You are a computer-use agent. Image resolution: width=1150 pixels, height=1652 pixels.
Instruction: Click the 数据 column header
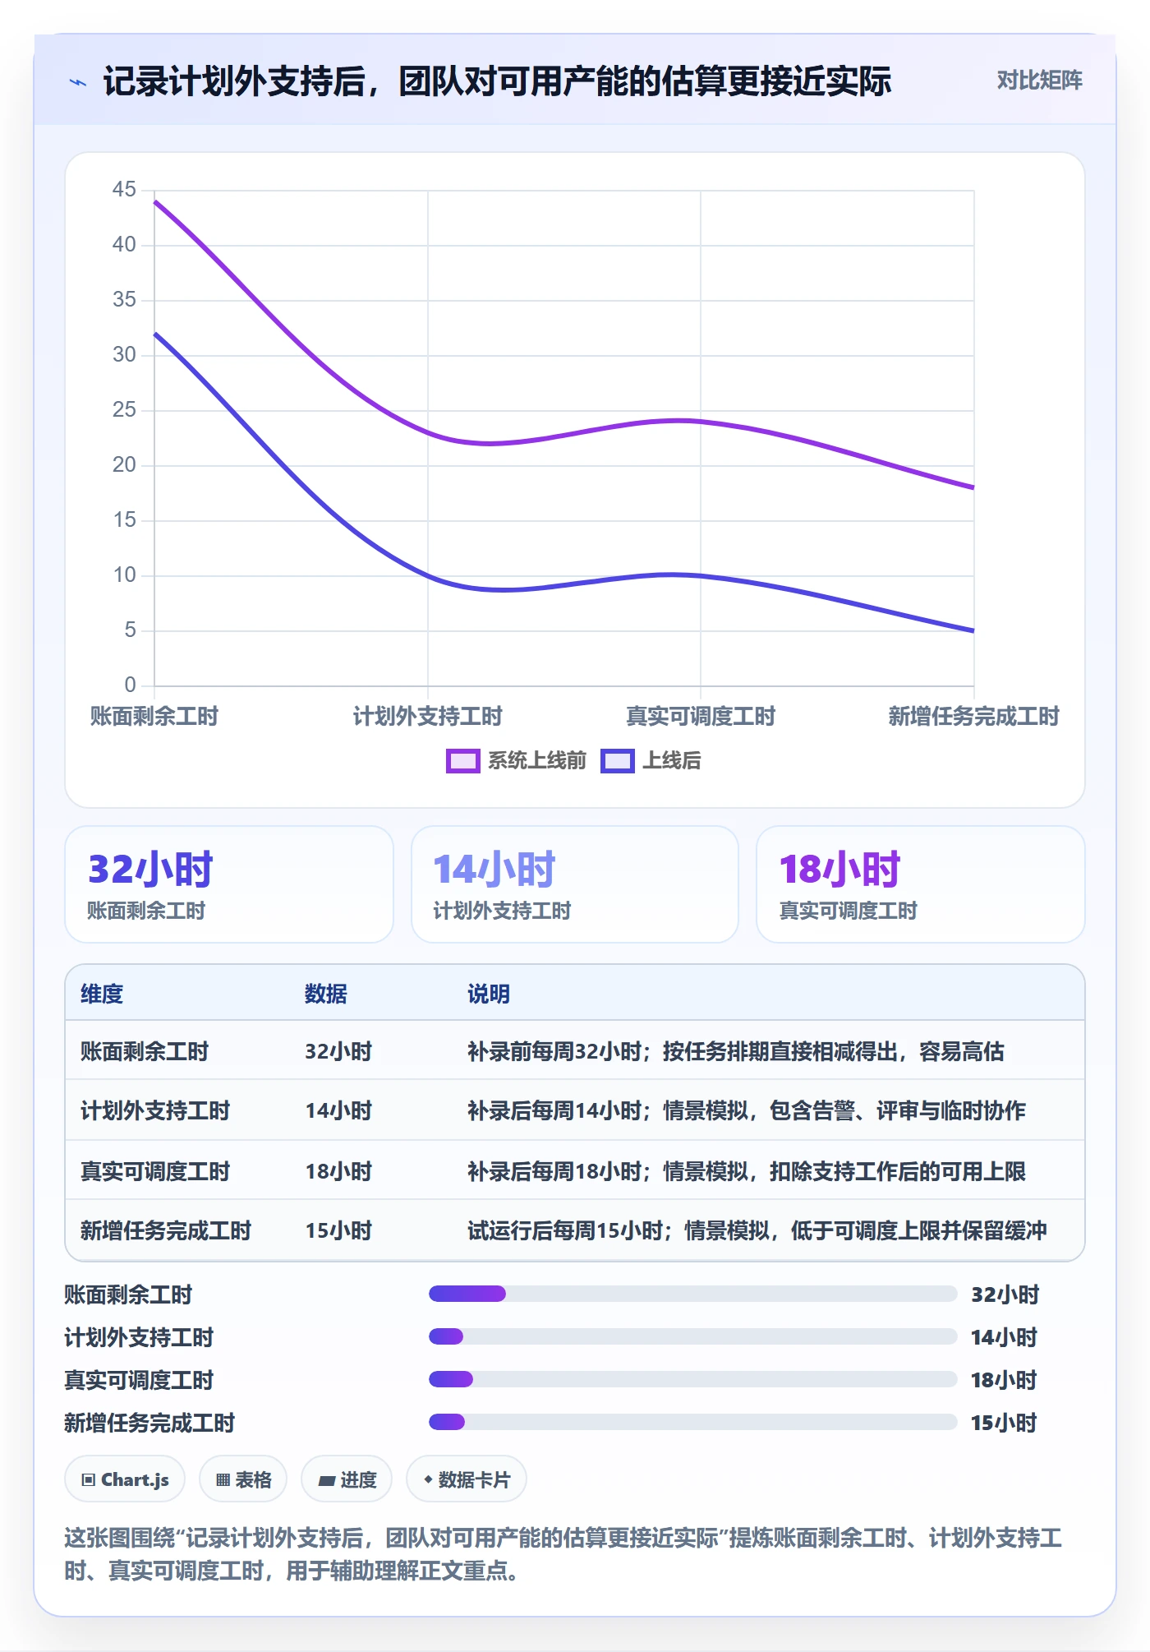point(326,994)
